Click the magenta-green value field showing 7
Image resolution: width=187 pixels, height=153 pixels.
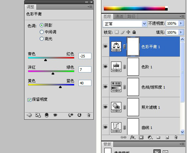tap(85, 69)
